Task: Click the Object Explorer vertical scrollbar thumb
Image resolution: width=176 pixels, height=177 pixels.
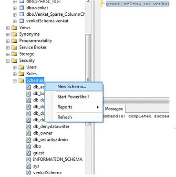Action: point(88,59)
